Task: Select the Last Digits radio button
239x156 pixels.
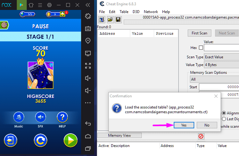Action: click(x=224, y=119)
